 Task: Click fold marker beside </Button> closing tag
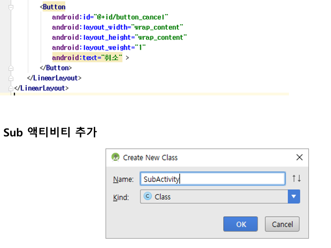[x=11, y=68]
